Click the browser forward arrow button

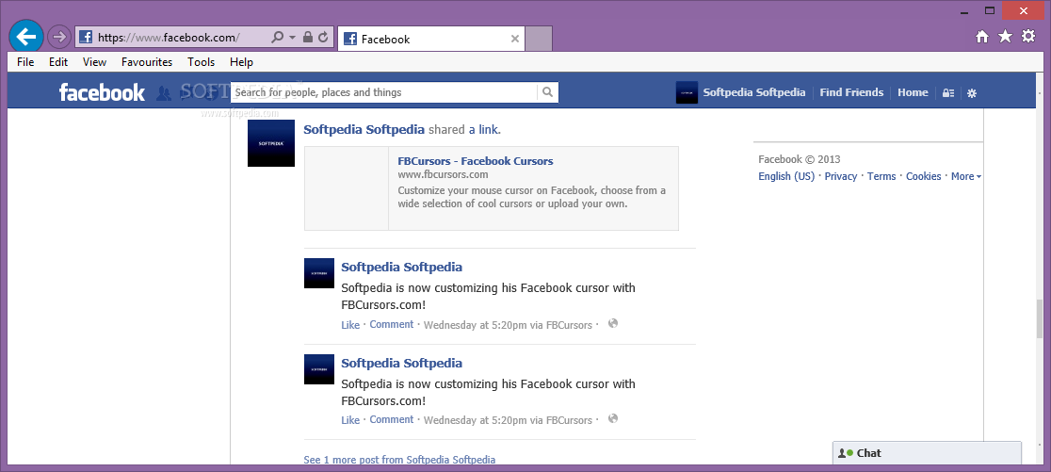(x=59, y=37)
